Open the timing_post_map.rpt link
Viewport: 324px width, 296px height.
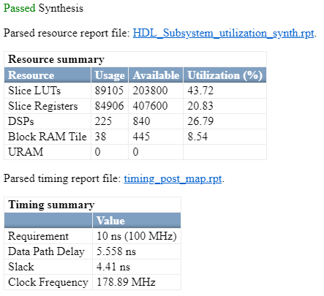[173, 178]
